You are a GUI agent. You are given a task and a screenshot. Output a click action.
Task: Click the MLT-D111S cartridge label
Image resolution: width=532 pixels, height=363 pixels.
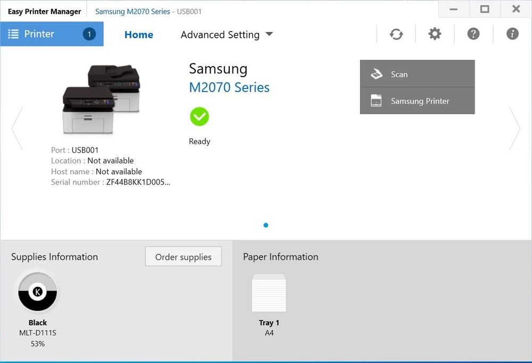click(38, 333)
